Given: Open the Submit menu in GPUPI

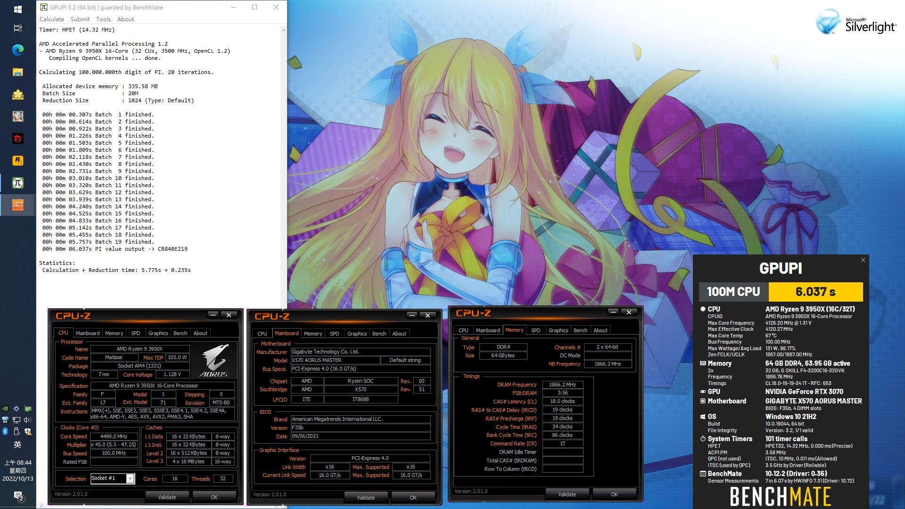Looking at the screenshot, I should point(80,19).
